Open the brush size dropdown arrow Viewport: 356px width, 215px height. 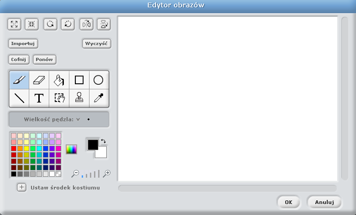point(78,119)
